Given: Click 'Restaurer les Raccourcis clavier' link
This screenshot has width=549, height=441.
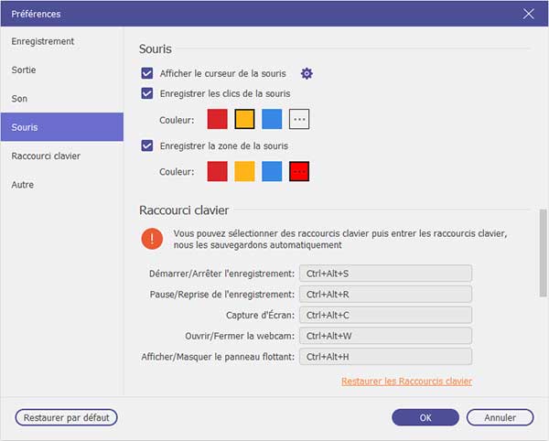Looking at the screenshot, I should pyautogui.click(x=406, y=381).
